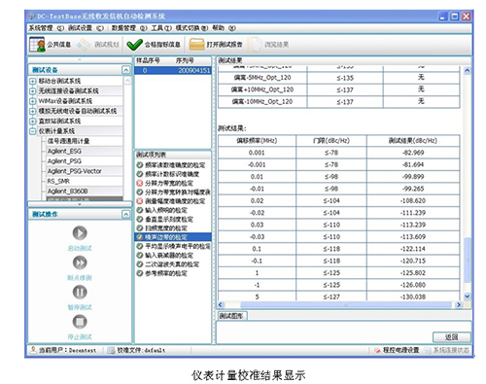The image size is (486, 384).
Task: Click the 序列号 column header
Action: [185, 60]
